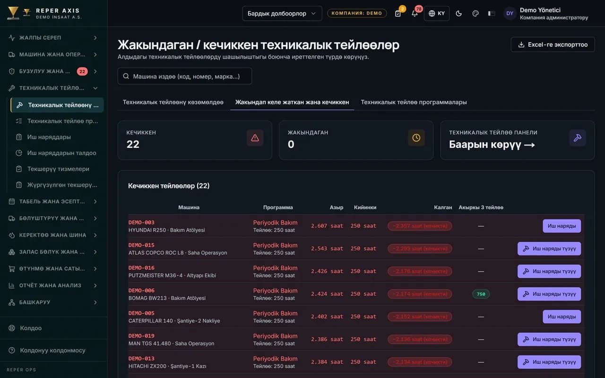605x378 pixels.
Task: Click the bar chart icon beside Отчёт жана анализ
Action: [12, 285]
